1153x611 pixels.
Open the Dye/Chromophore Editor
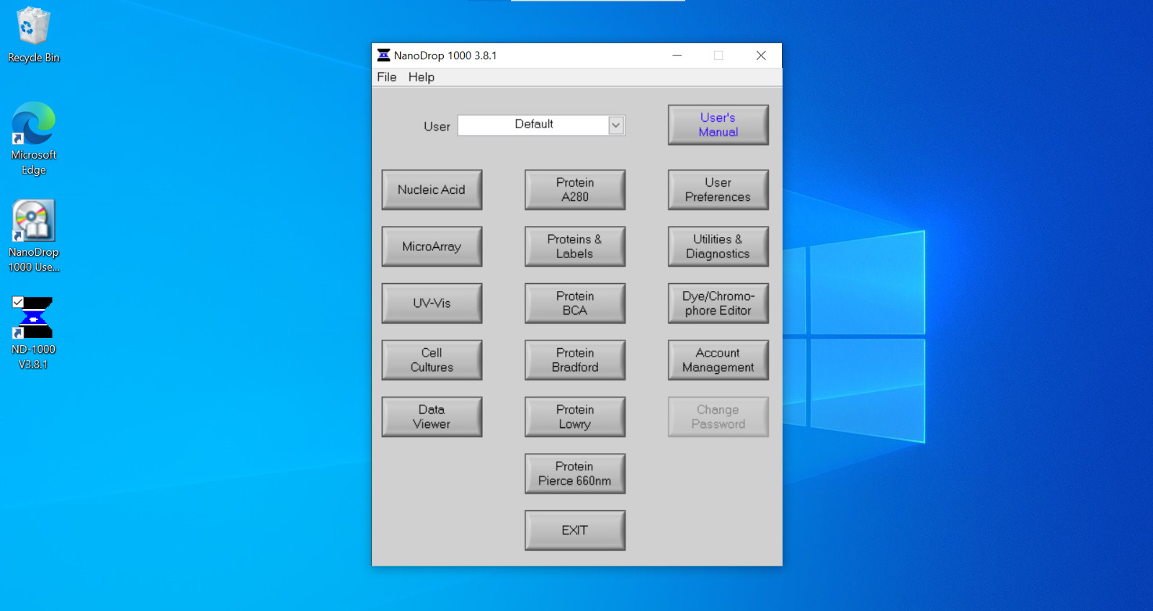(x=718, y=303)
